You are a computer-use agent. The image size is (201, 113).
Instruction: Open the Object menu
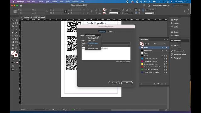coord(54,2)
